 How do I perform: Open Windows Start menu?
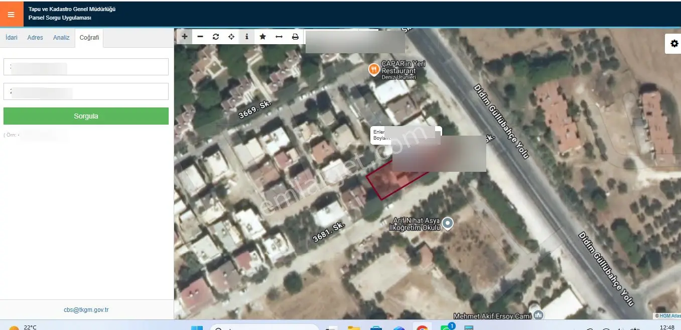[197, 328]
